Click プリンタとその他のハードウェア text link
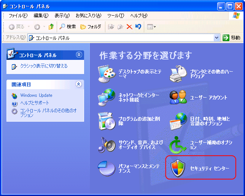The image size is (245, 196). click(x=212, y=74)
